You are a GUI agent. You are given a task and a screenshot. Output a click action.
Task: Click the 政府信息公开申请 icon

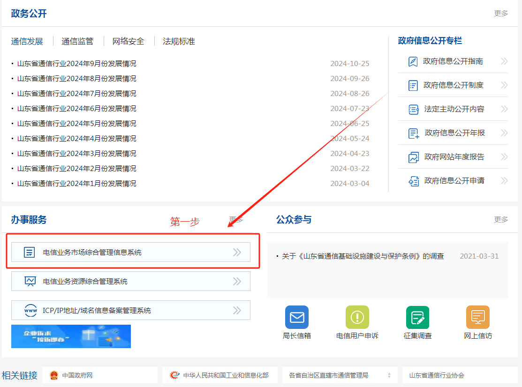tap(414, 181)
